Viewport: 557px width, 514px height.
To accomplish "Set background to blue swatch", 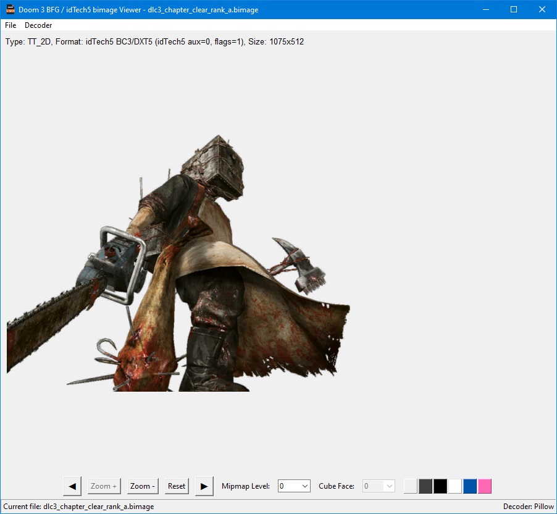I will click(x=470, y=486).
